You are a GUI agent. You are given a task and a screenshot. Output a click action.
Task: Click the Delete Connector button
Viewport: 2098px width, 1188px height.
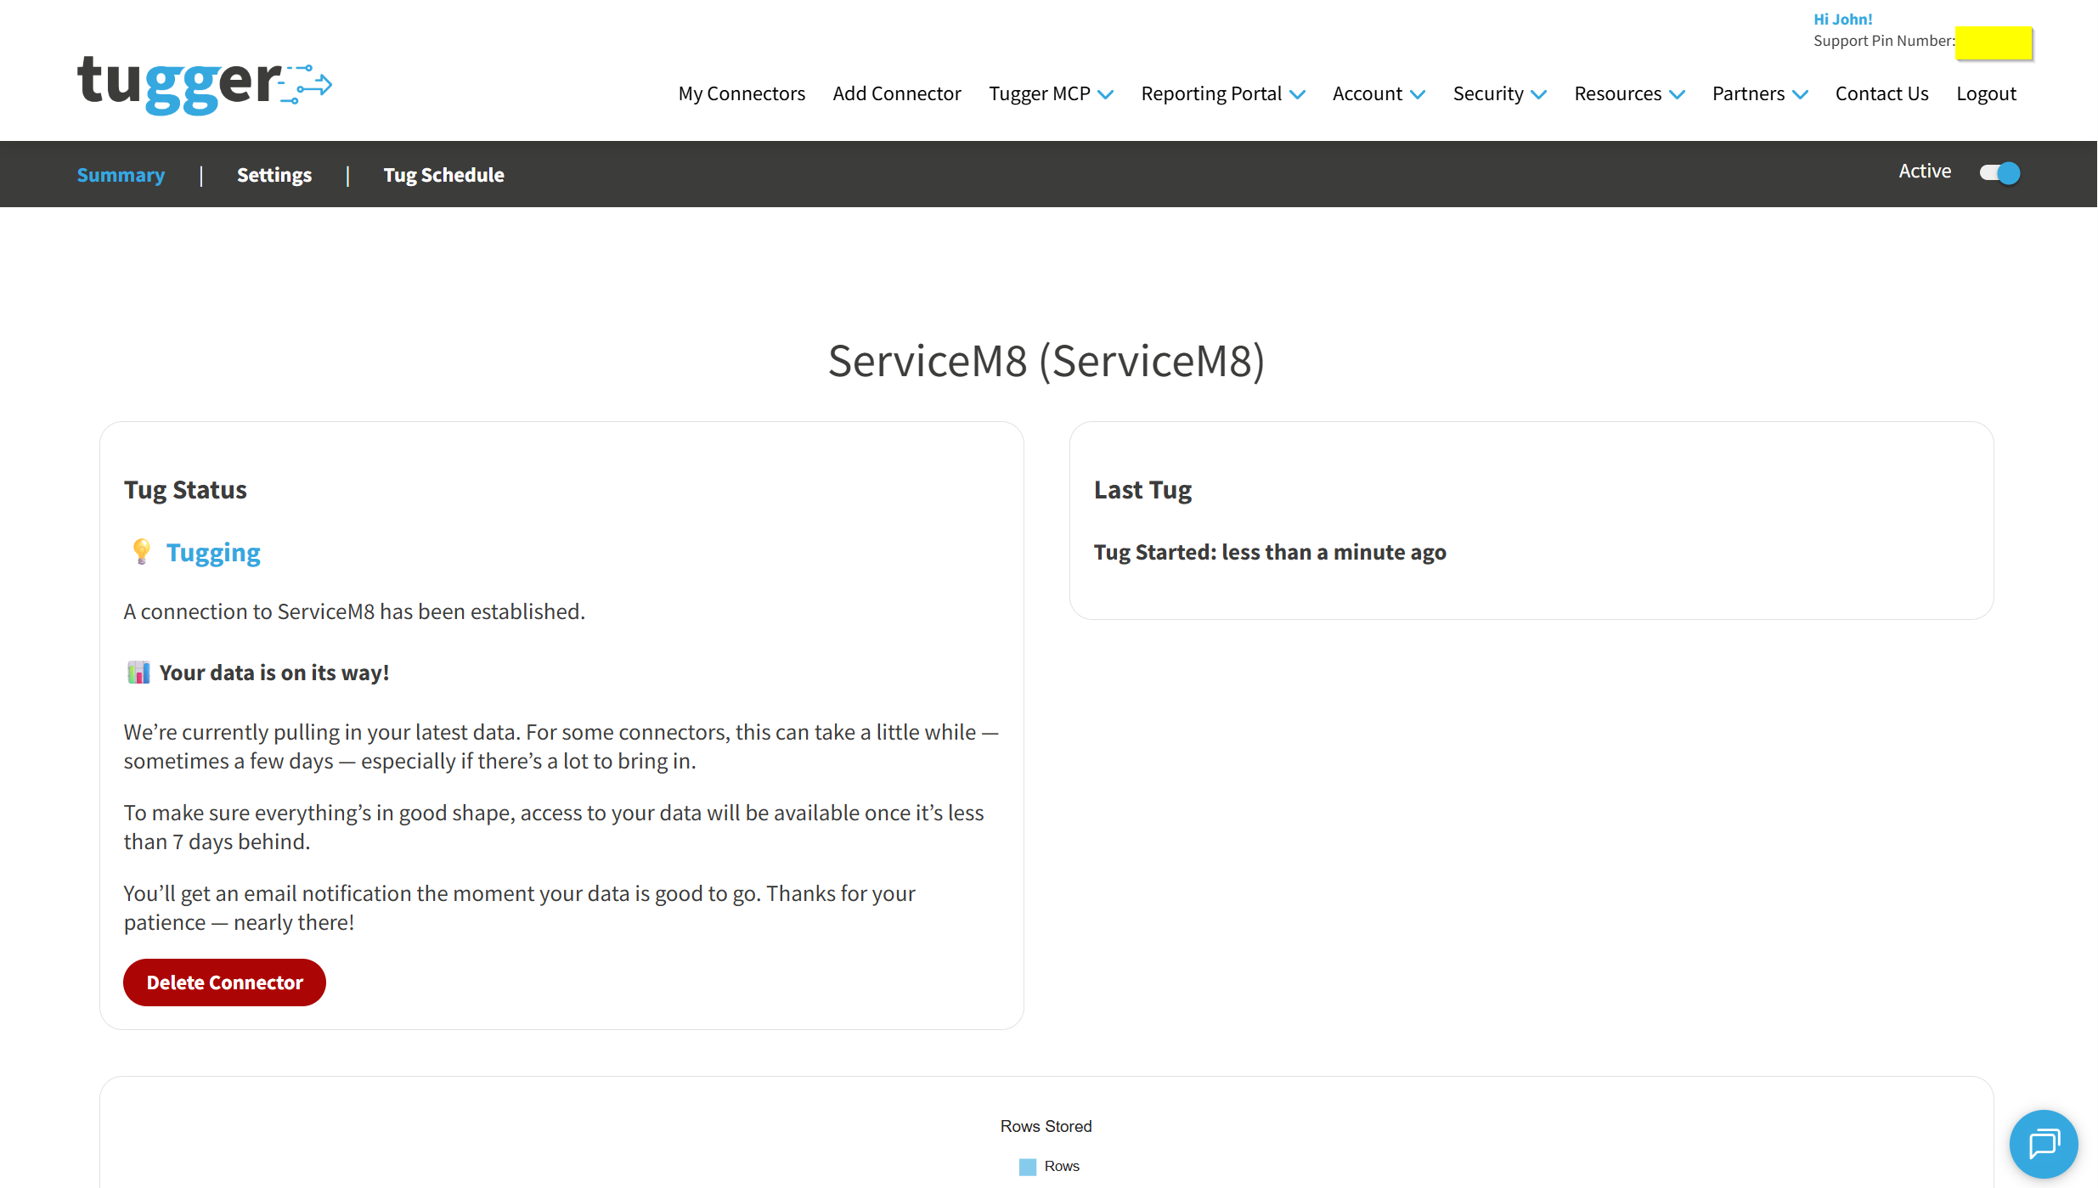click(x=224, y=982)
